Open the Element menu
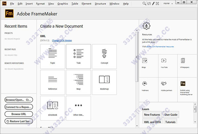 (x=86, y=4)
